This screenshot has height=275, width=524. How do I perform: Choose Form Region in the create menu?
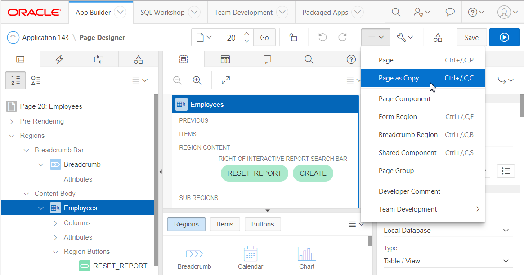[x=398, y=117]
